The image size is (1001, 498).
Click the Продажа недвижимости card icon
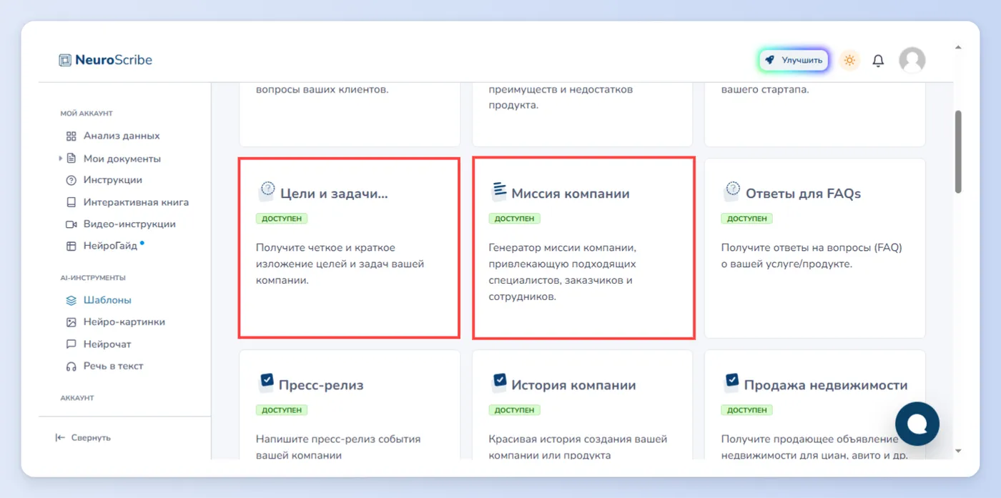[731, 382]
